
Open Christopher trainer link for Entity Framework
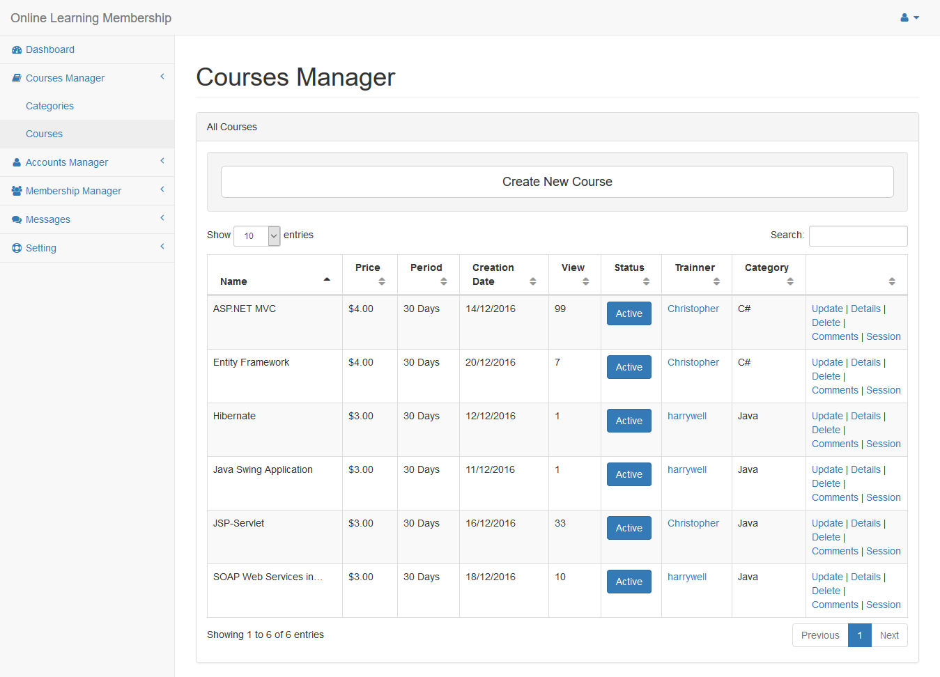point(693,362)
